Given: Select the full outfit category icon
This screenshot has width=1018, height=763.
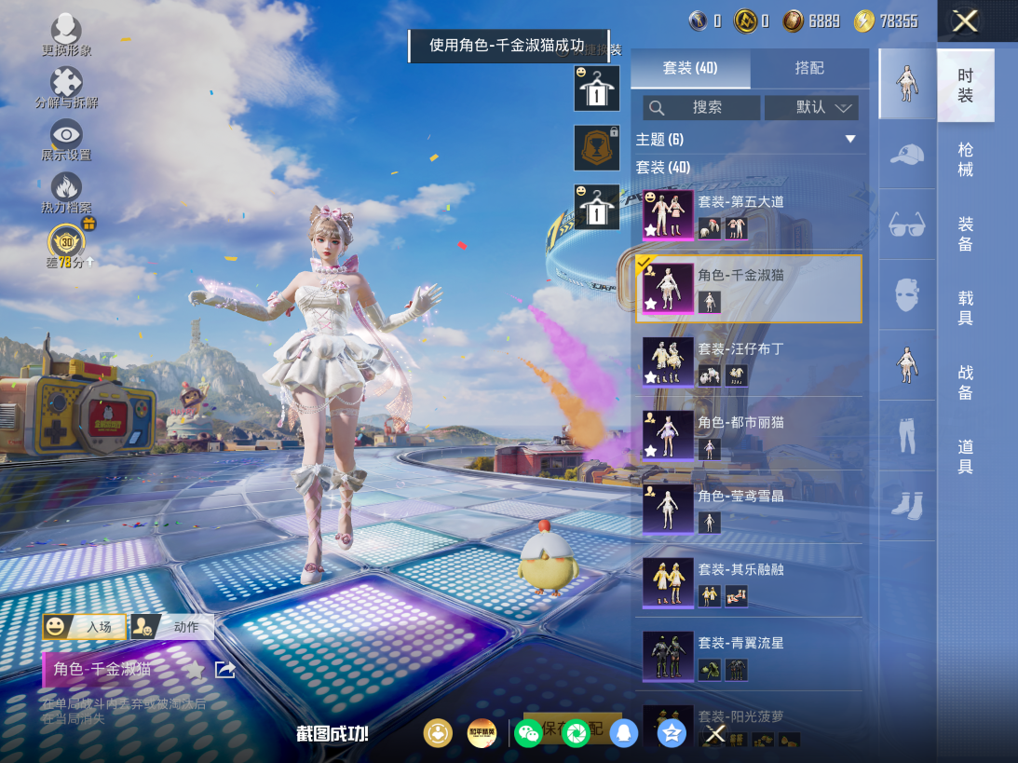Looking at the screenshot, I should (x=907, y=84).
